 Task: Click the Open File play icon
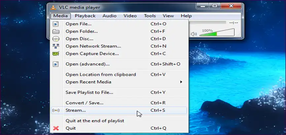pos(56,24)
